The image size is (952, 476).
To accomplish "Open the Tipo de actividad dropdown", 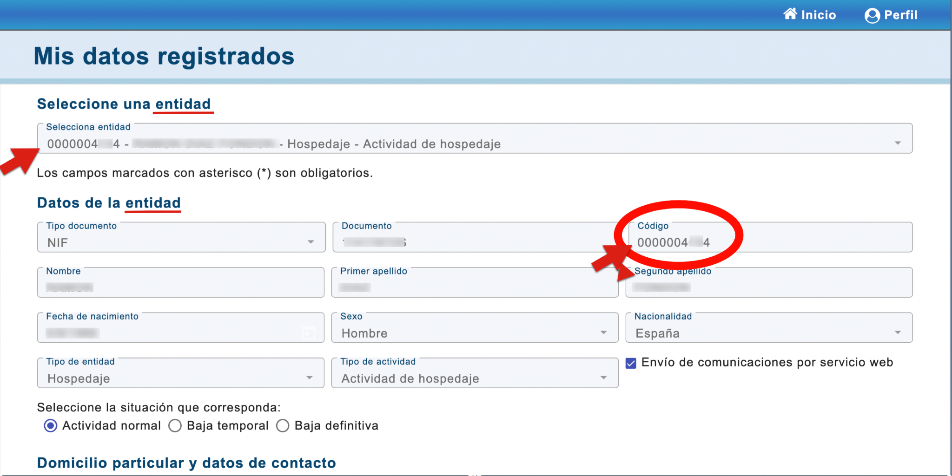I will (x=475, y=373).
